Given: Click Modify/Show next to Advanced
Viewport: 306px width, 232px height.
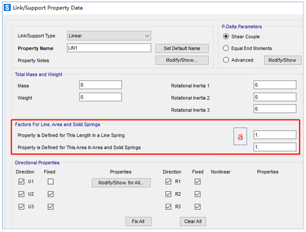Looking at the screenshot, I should pyautogui.click(x=282, y=60).
